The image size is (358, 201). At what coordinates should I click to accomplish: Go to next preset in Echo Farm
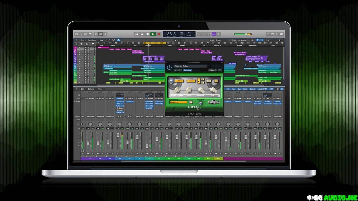point(180,70)
